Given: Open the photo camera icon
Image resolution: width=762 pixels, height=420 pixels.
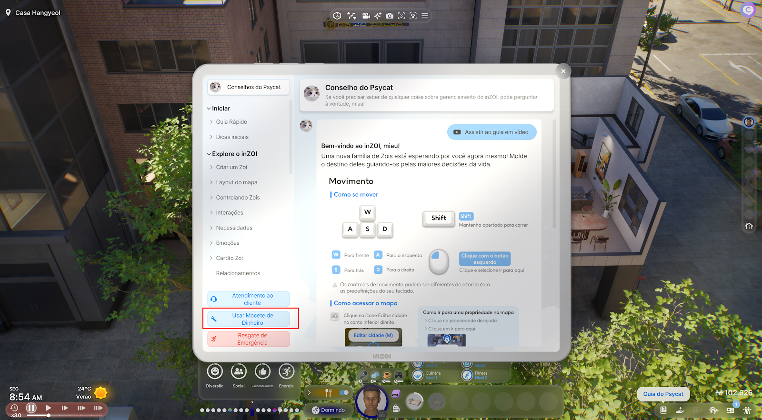Looking at the screenshot, I should 390,16.
